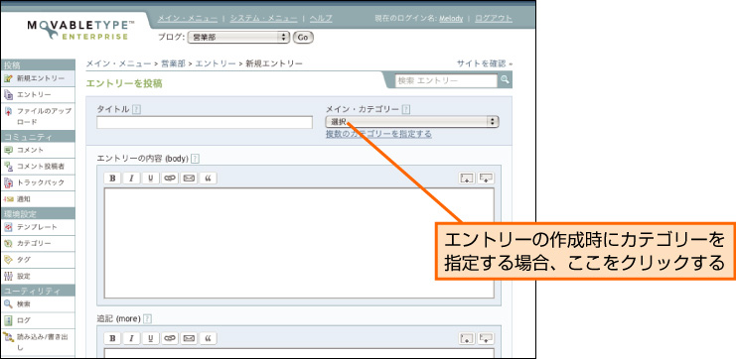This screenshot has width=736, height=359.
Task: Insert link icon in more editor
Action: (x=170, y=338)
